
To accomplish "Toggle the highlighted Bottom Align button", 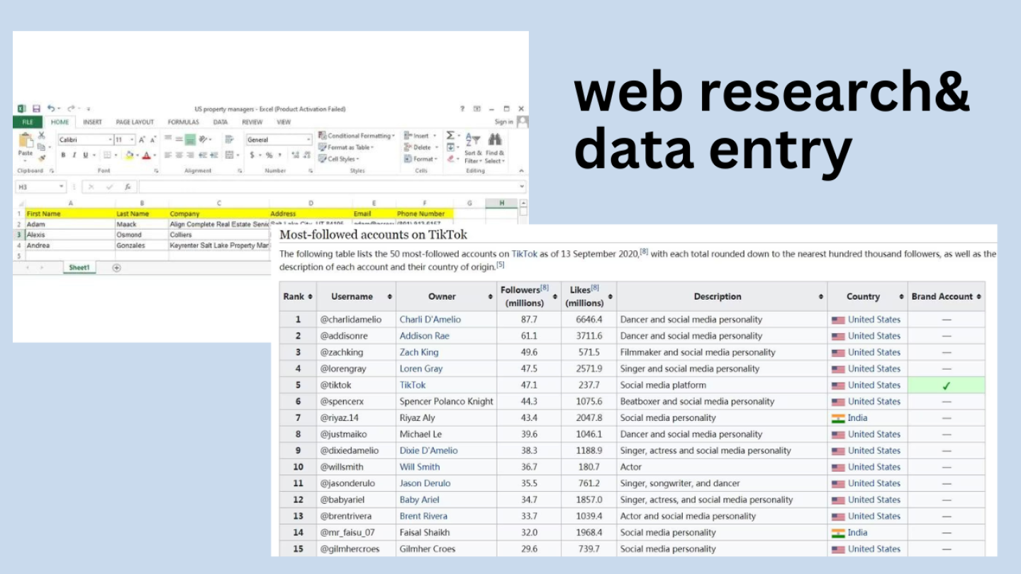I will (190, 140).
